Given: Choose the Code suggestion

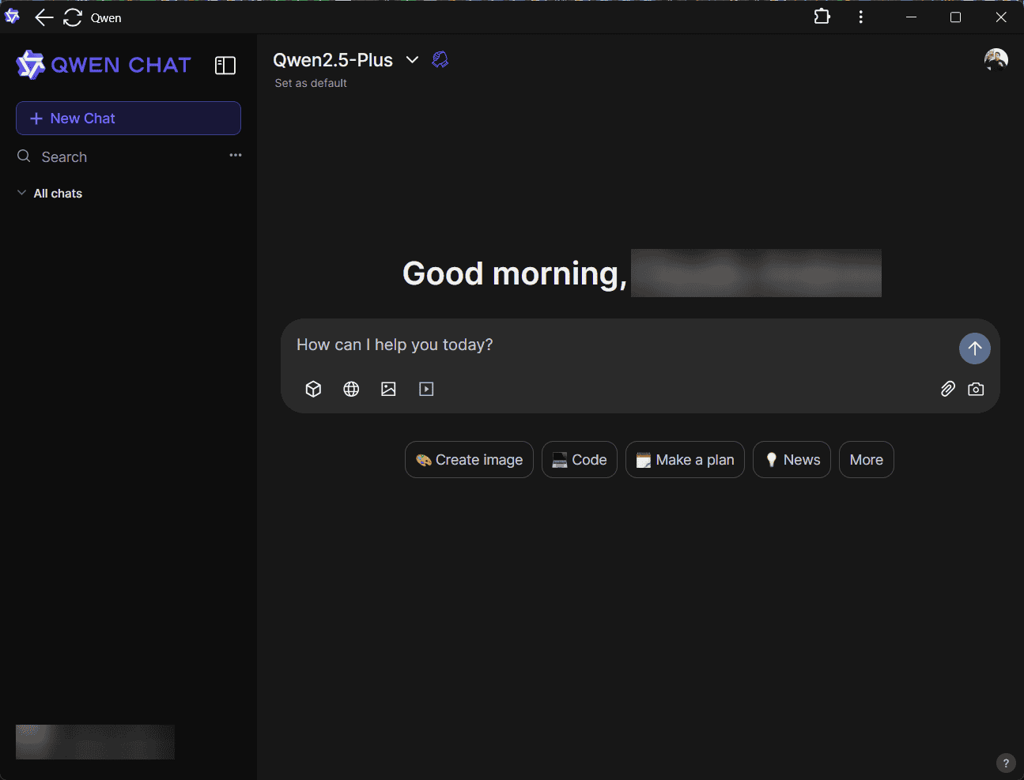Looking at the screenshot, I should (580, 459).
